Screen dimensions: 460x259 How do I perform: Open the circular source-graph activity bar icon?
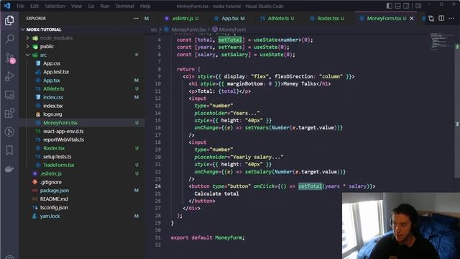click(9, 132)
